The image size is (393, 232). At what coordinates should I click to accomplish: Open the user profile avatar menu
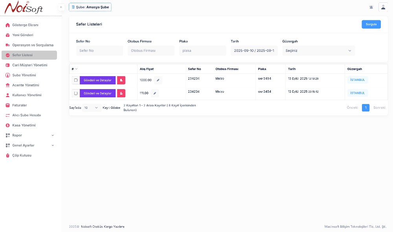[383, 7]
